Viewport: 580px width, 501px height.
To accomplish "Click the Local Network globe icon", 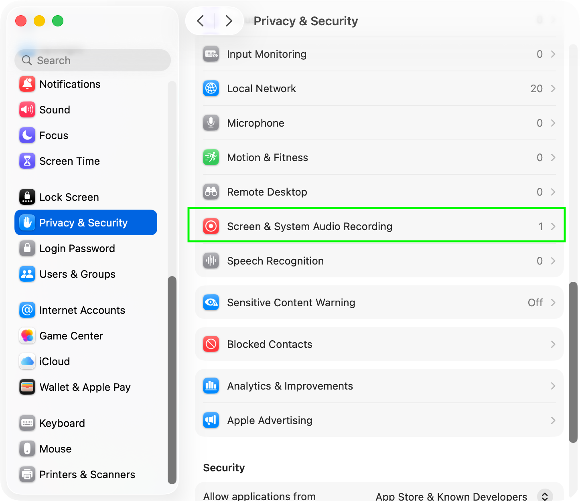I will pos(211,89).
